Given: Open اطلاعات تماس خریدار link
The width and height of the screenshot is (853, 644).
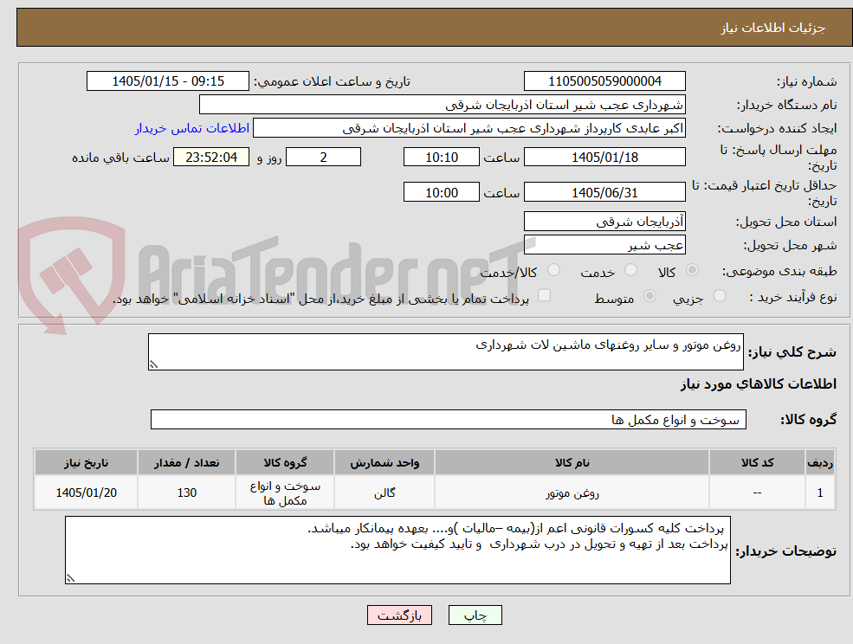Looking at the screenshot, I should point(192,128).
